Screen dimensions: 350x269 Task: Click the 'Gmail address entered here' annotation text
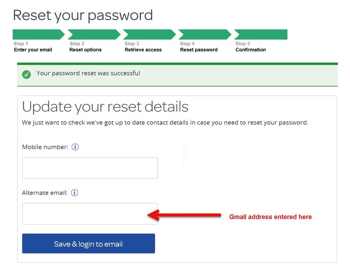[270, 217]
